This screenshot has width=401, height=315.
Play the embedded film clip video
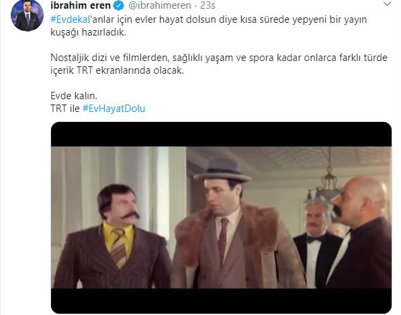pyautogui.click(x=221, y=218)
